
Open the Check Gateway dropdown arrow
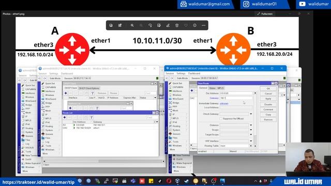tap(251, 114)
